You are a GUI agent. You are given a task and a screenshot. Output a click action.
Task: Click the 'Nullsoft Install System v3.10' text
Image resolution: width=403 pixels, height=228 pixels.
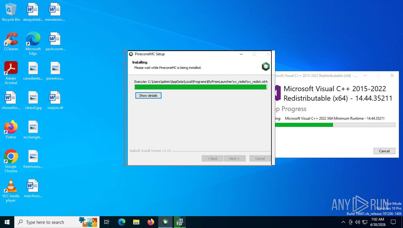[150, 151]
